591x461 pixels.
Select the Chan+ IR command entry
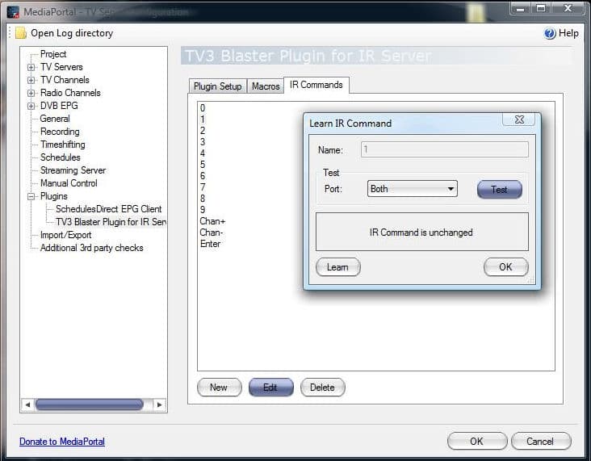tap(212, 221)
